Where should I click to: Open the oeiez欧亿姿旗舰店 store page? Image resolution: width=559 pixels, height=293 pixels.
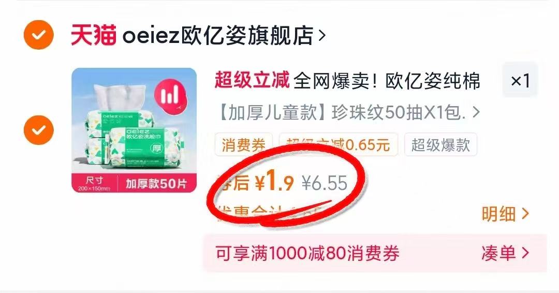(217, 35)
